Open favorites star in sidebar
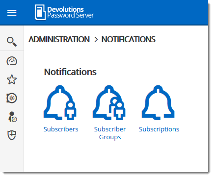Image resolution: width=213 pixels, height=177 pixels. pyautogui.click(x=12, y=79)
